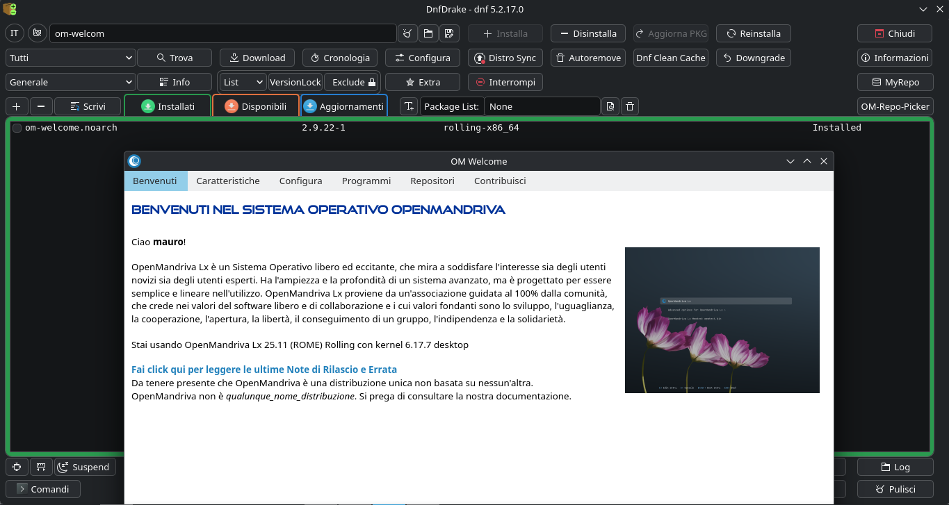Screen dimensions: 949x505
Task: Click the om-welcom search input field
Action: (222, 33)
